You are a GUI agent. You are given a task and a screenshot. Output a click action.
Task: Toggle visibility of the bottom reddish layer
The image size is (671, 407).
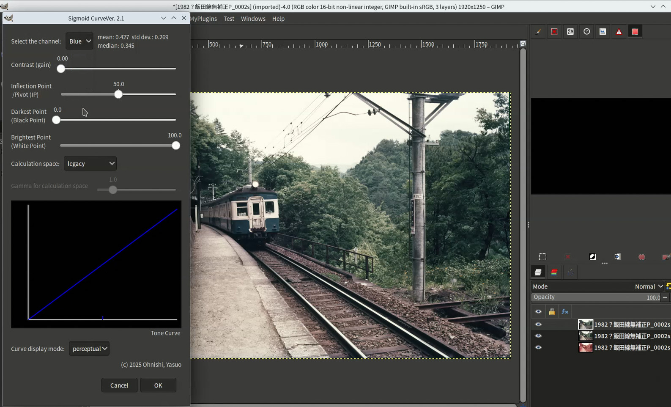[x=538, y=347]
